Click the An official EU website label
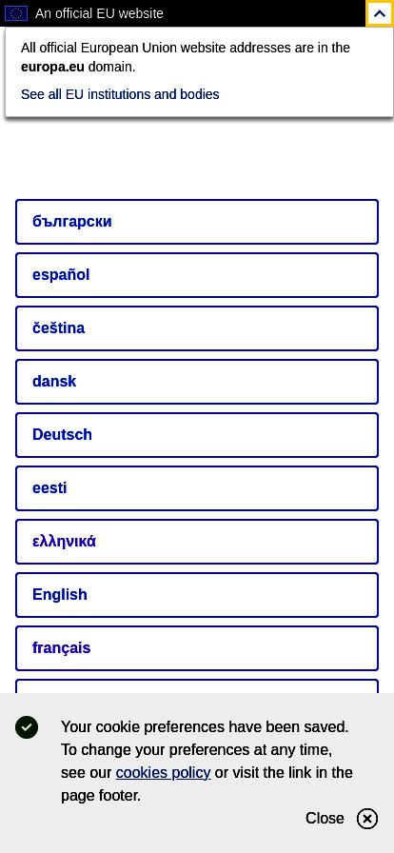Image resolution: width=394 pixels, height=853 pixels. coord(100,13)
